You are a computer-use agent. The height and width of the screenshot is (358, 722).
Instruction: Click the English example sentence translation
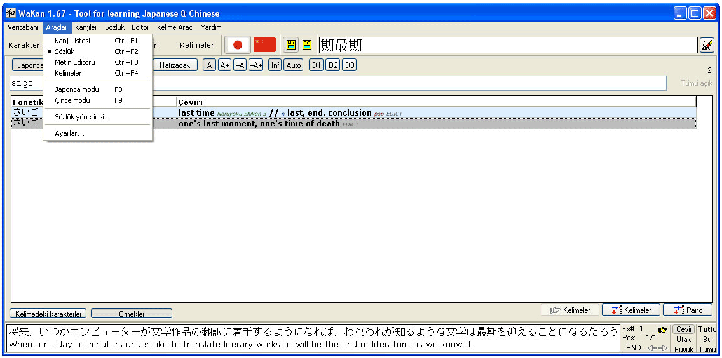coord(242,344)
